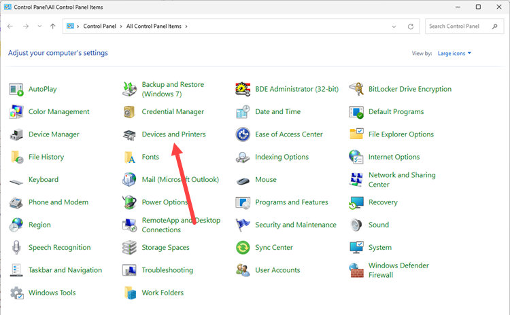This screenshot has width=510, height=315.
Task: Open the Device Manager icon
Action: coord(16,134)
